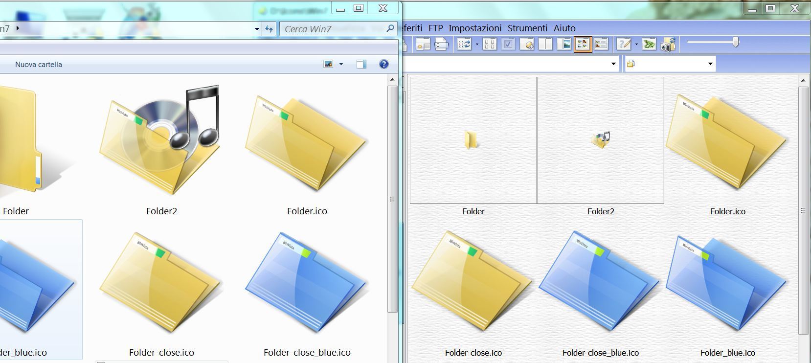Select Folder-close.ico thumbnail in Explorer
811x363 pixels.
[161, 284]
